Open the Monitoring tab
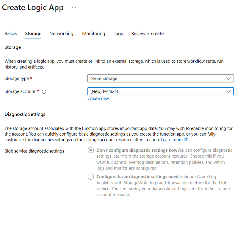Screen dimensions: 238x227 [x=94, y=34]
